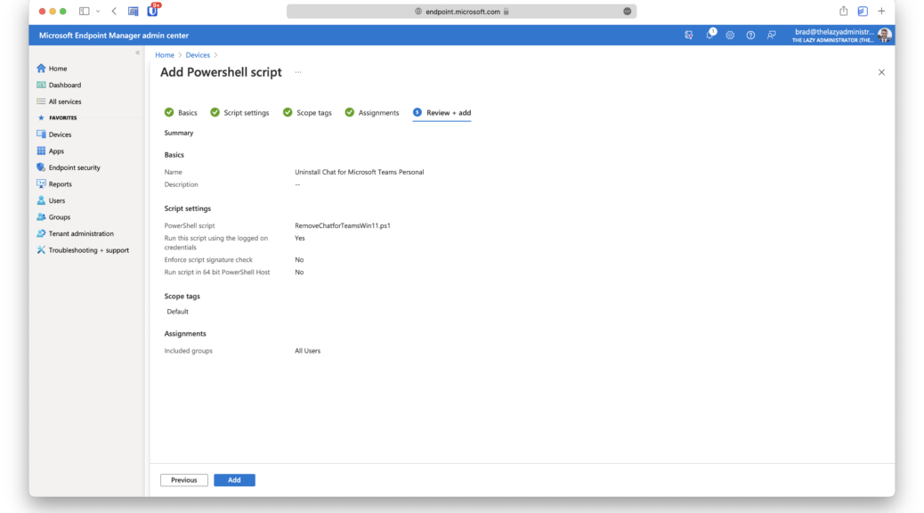Click the reader extension icon in toolbar
Viewport: 924px width, 513px height.
pyautogui.click(x=134, y=12)
